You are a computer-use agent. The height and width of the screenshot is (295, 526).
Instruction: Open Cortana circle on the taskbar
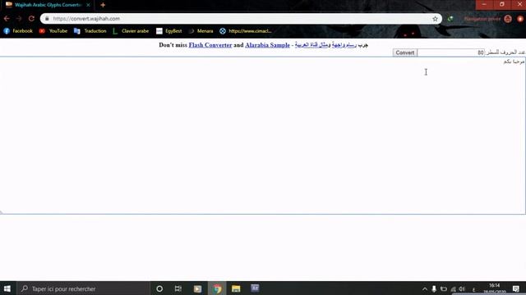coord(159,288)
